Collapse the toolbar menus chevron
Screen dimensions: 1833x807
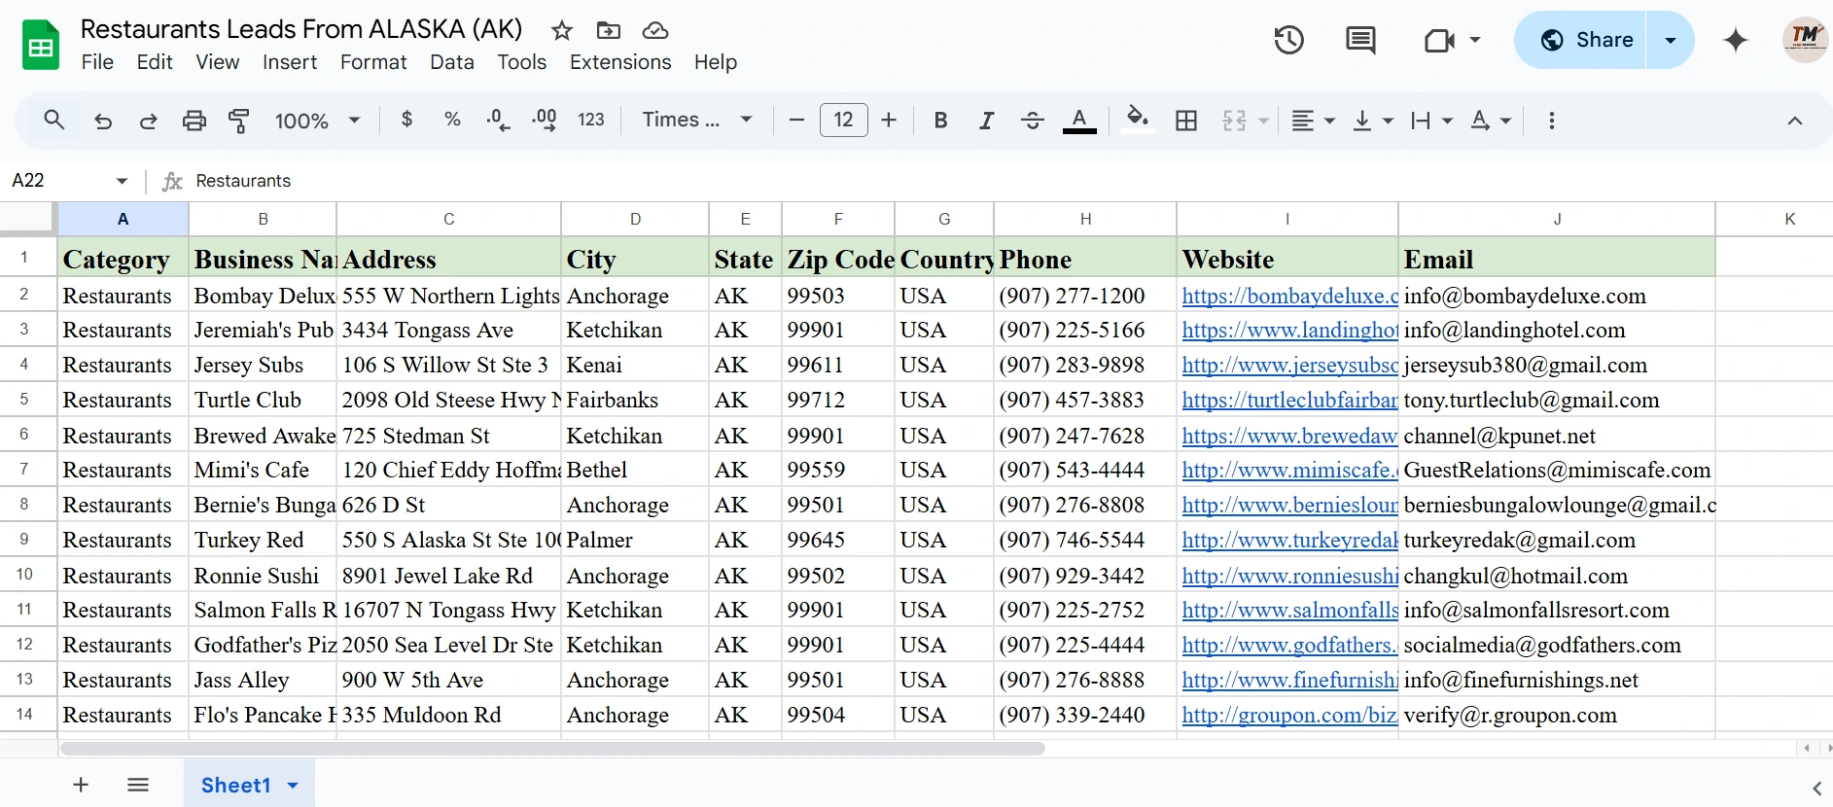click(x=1795, y=121)
